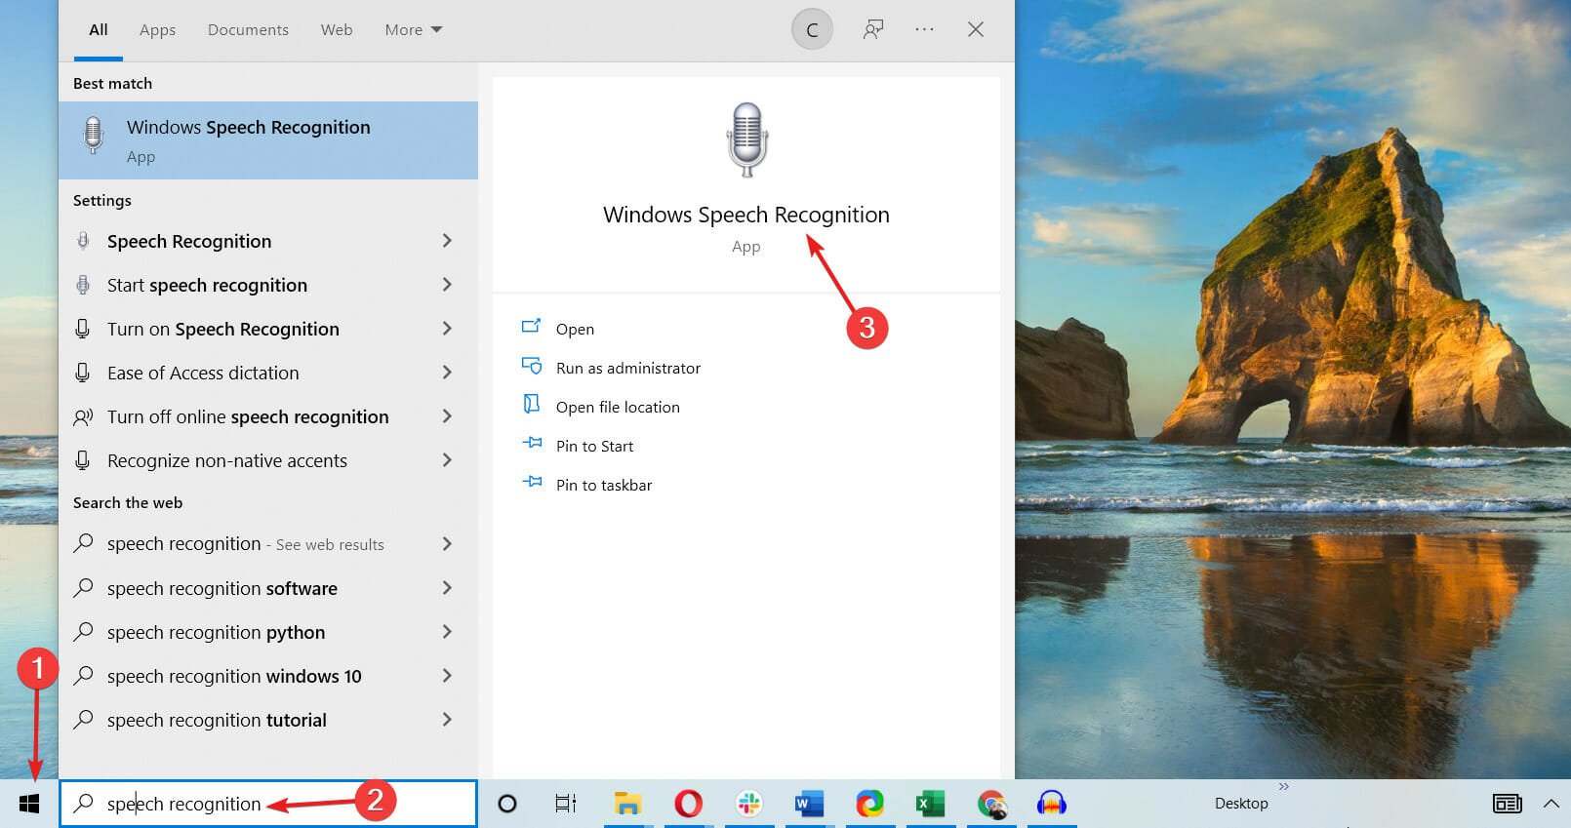Screen dimensions: 1571x828
Task: Choose Open file location
Action: pos(618,407)
